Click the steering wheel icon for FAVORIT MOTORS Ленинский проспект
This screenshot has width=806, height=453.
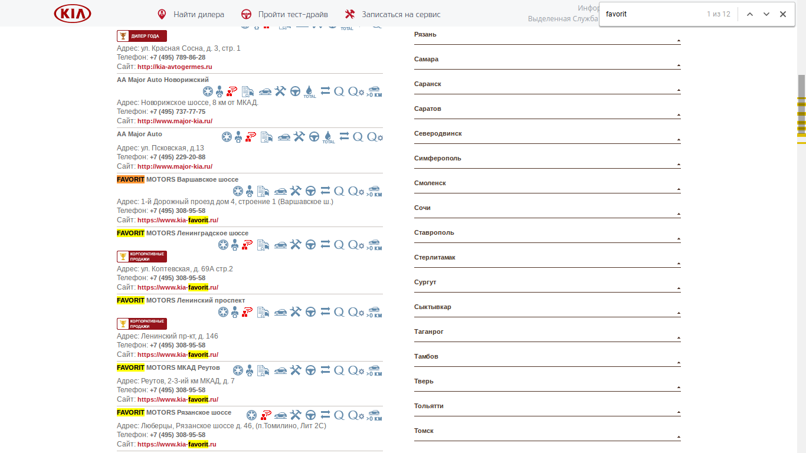310,311
